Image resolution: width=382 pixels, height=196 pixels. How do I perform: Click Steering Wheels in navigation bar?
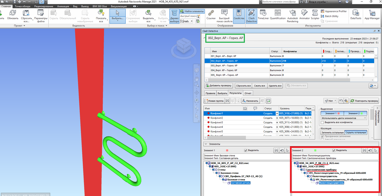tap(197, 70)
